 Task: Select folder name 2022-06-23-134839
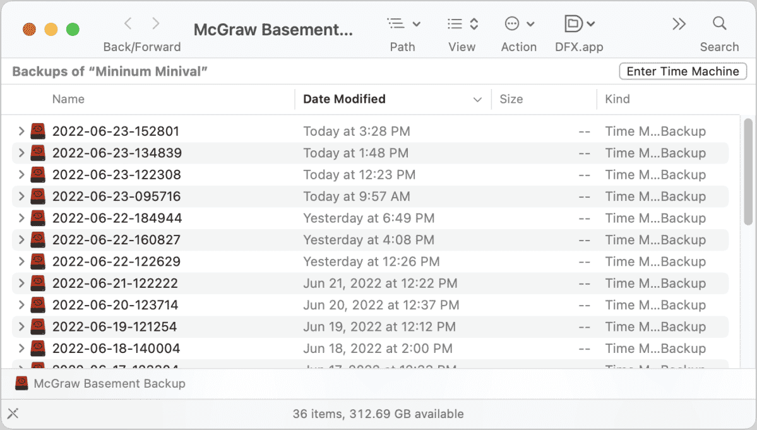[117, 153]
